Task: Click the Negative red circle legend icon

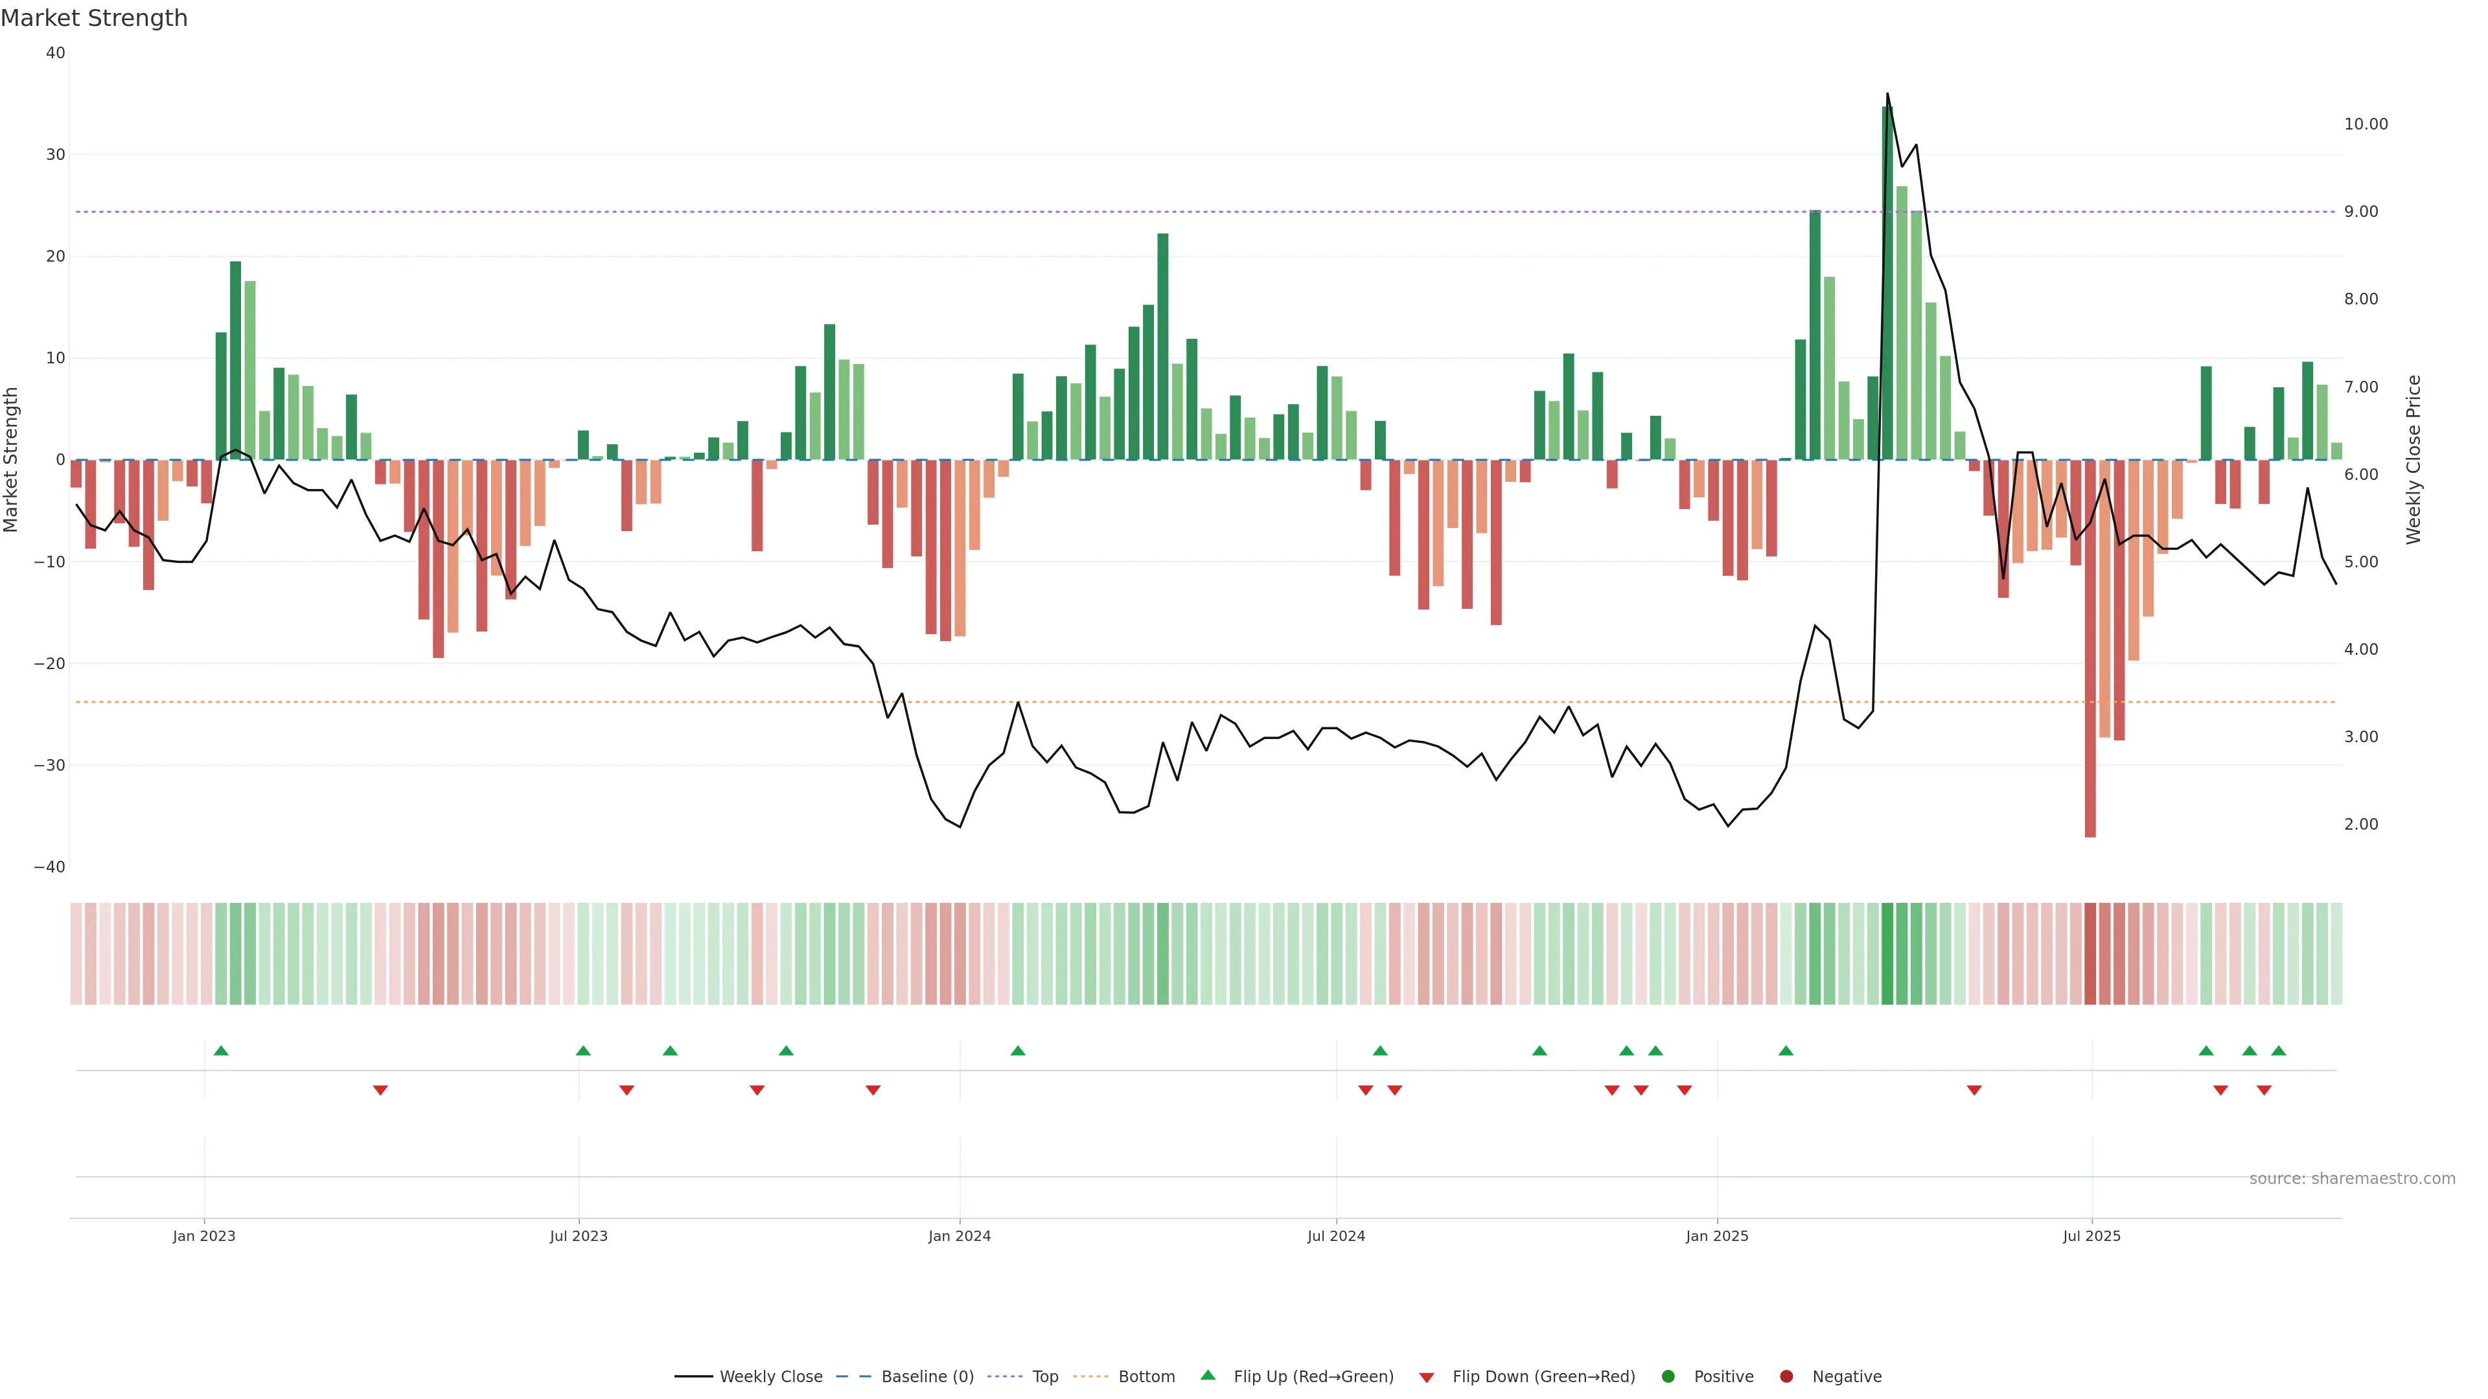Action: point(1786,1377)
